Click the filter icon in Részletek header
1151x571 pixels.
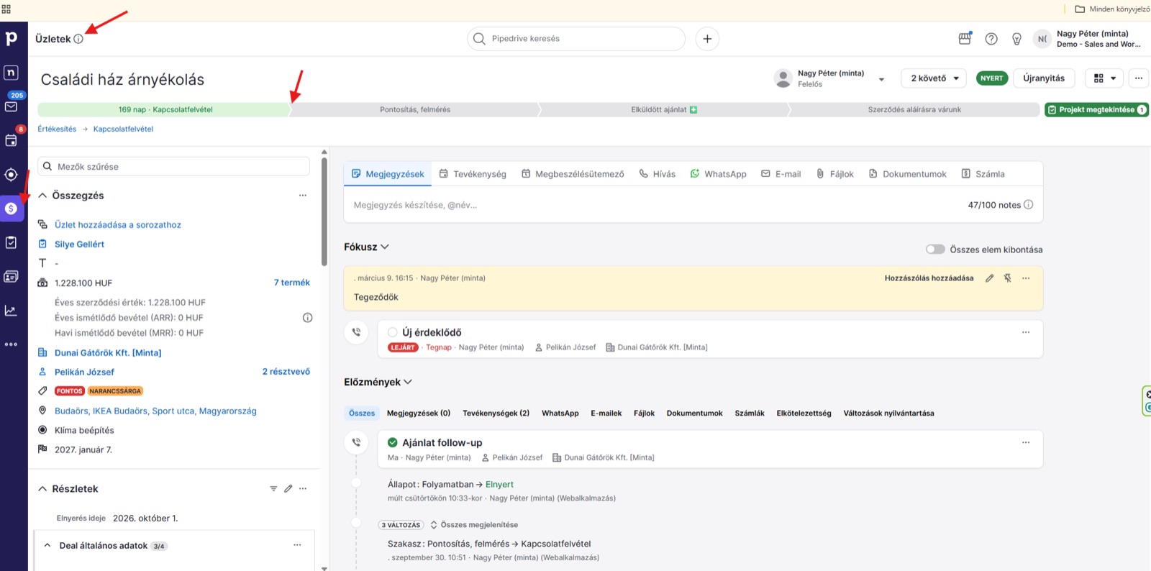point(273,489)
